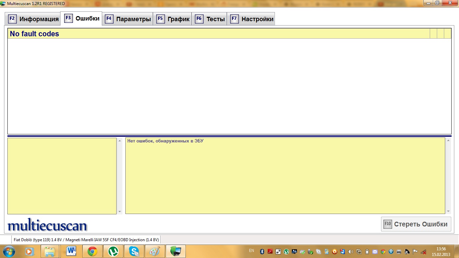The width and height of the screenshot is (459, 258).
Task: Click the volume speaker tray icon
Action: 351,251
